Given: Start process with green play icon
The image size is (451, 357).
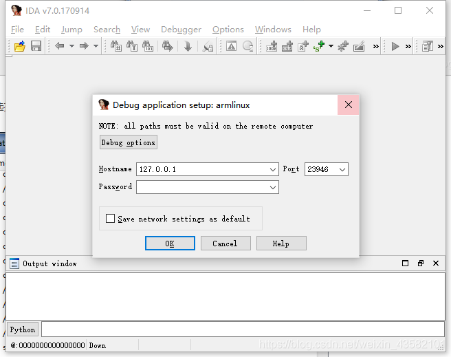Looking at the screenshot, I should pos(395,46).
